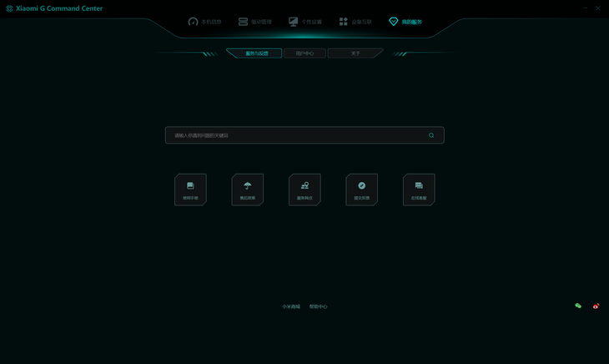Screen dimensions: 609x364
Task: Open the 使用手册 user manual book tile
Action: click(190, 190)
